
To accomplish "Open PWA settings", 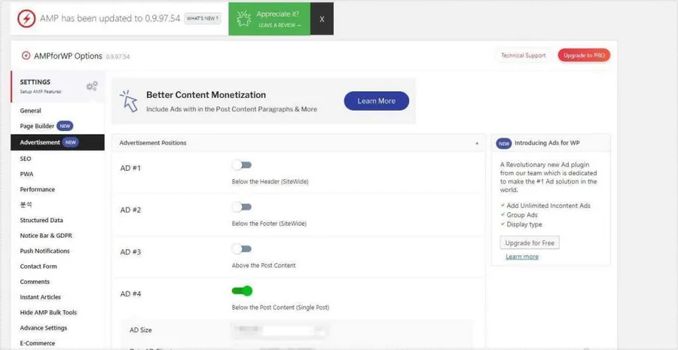I will (26, 174).
